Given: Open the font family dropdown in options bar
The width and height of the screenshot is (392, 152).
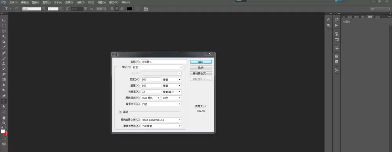Looking at the screenshot, I should [x=44, y=9].
